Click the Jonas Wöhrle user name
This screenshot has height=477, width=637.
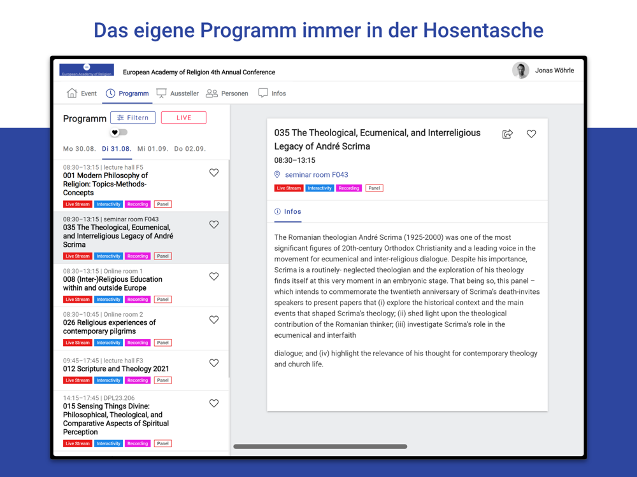[x=555, y=71]
